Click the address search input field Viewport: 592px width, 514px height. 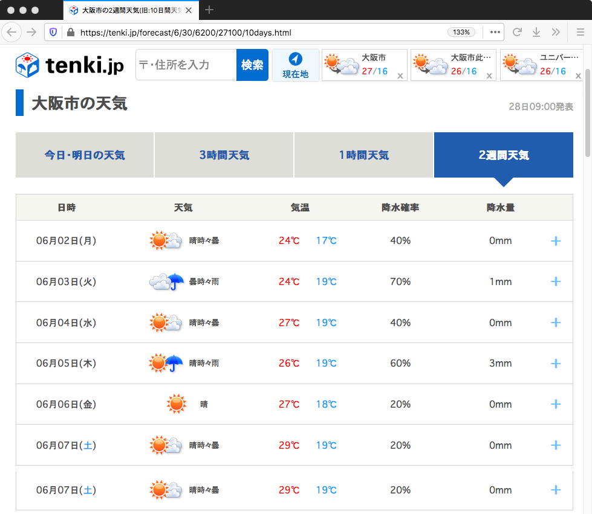(x=186, y=65)
